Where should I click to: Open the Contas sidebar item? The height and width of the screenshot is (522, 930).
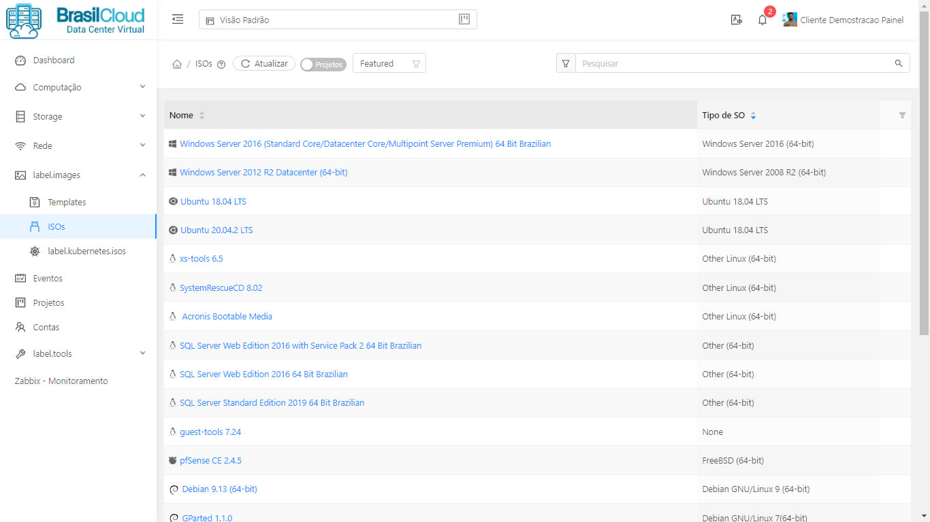point(78,327)
